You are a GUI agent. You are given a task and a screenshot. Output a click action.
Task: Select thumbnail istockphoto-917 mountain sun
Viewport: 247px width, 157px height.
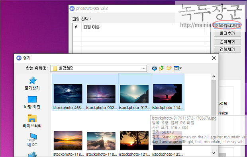pyautogui.click(x=134, y=94)
